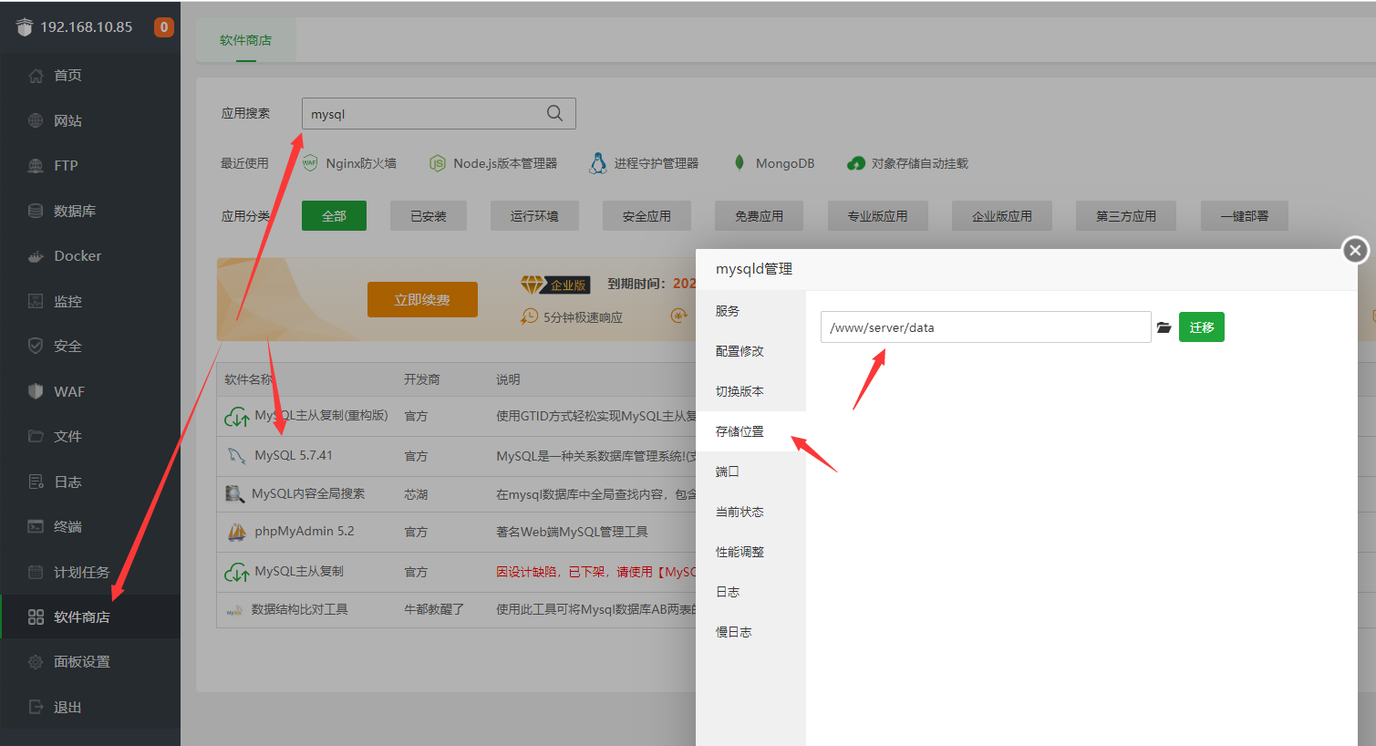
Task: Click the 进程守护管理器 penguin icon
Action: (598, 163)
